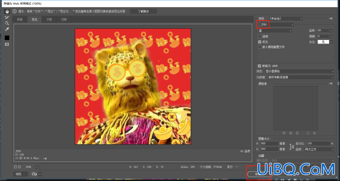340x181 pixels.
Task: Enable the 连续 progressive checkbox
Action: (x=260, y=37)
